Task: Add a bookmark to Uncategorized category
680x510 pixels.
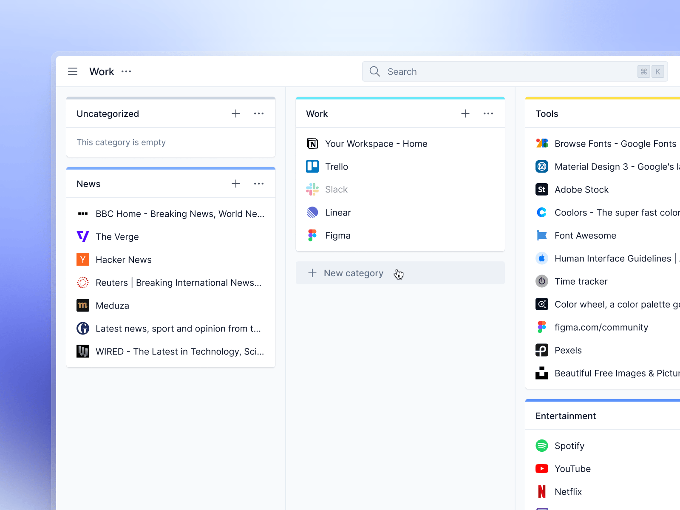Action: coord(236,113)
